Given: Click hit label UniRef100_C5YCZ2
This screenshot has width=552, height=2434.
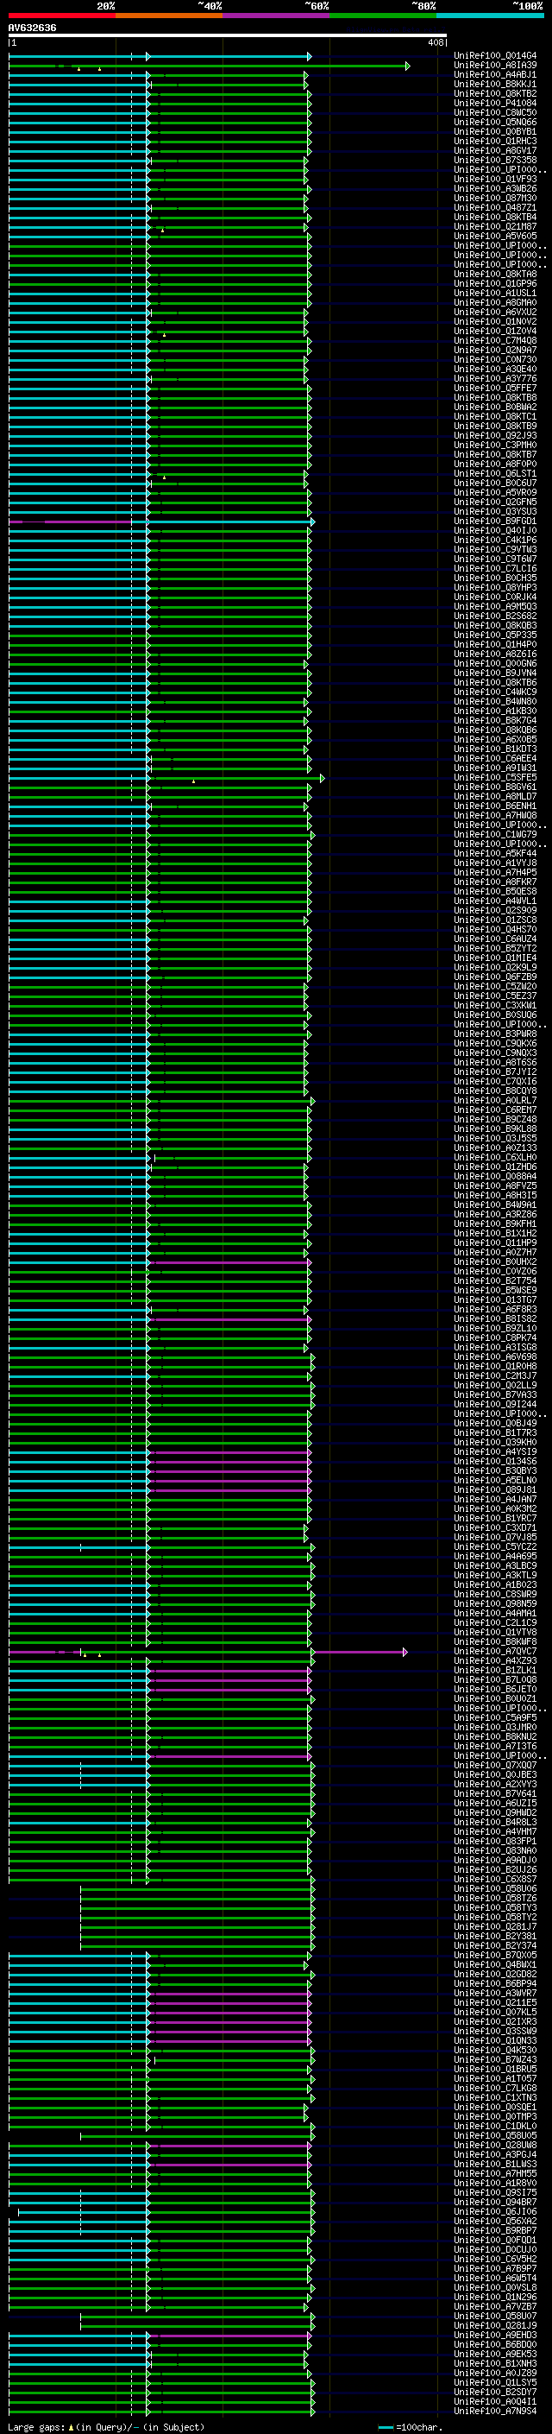Looking at the screenshot, I should [x=494, y=1546].
